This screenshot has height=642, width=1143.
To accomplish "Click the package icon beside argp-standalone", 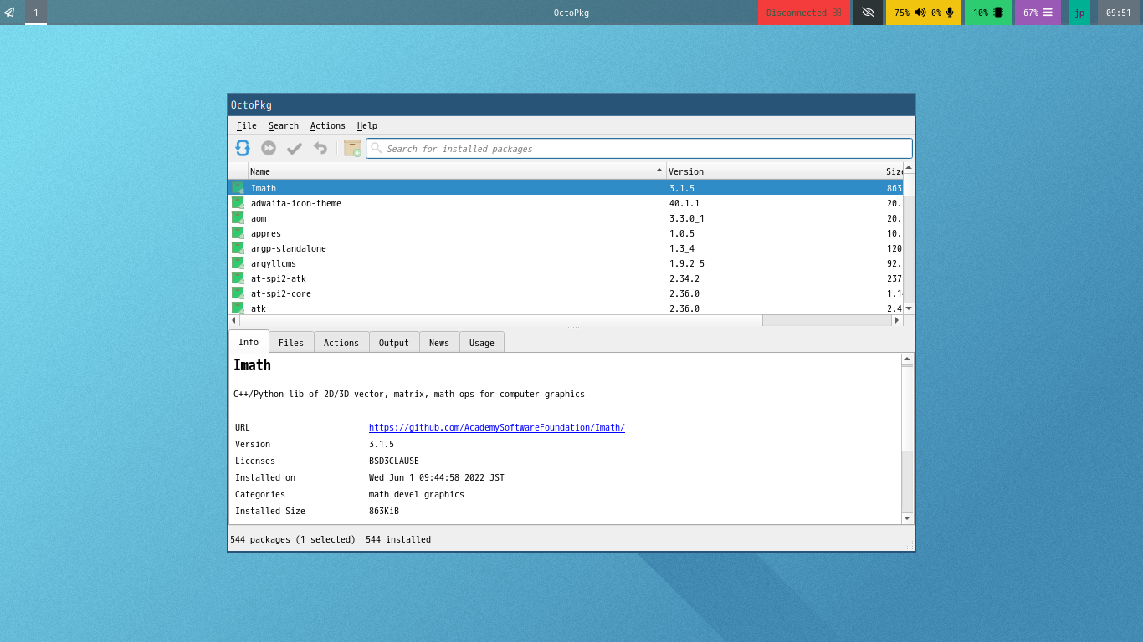I will [x=238, y=248].
